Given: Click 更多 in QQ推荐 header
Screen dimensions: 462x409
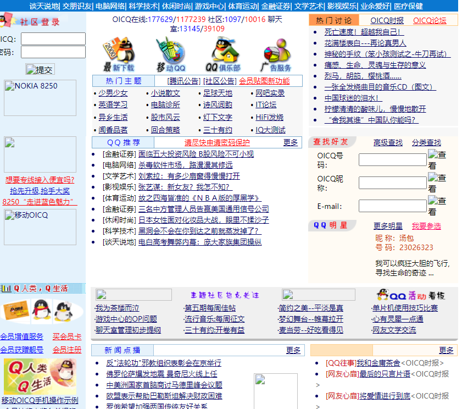Looking at the screenshot, I should [291, 143].
